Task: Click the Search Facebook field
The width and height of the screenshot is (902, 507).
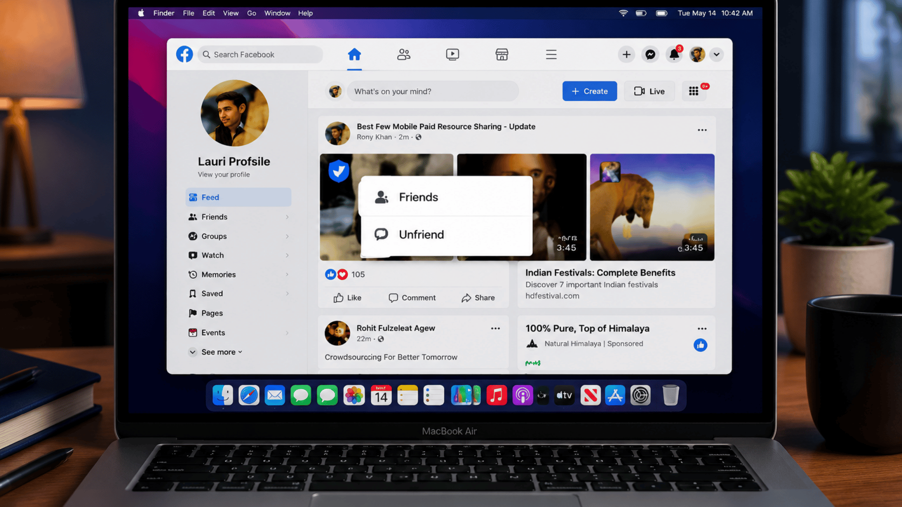Action: point(260,54)
